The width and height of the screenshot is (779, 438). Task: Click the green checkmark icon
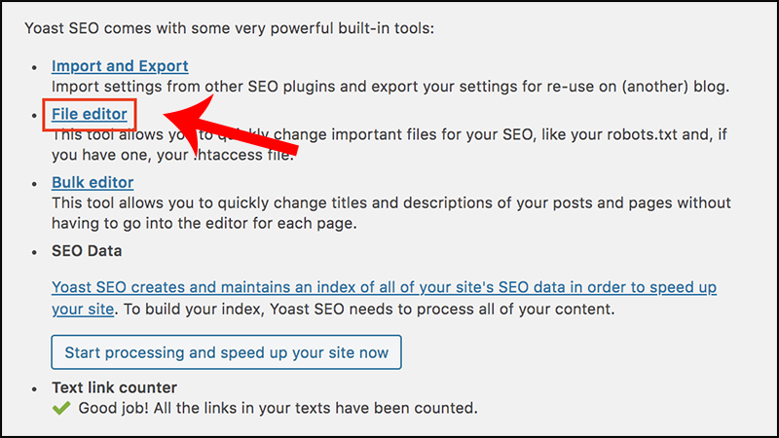[x=61, y=408]
